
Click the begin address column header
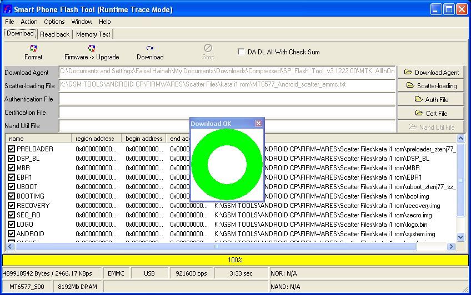pyautogui.click(x=144, y=139)
